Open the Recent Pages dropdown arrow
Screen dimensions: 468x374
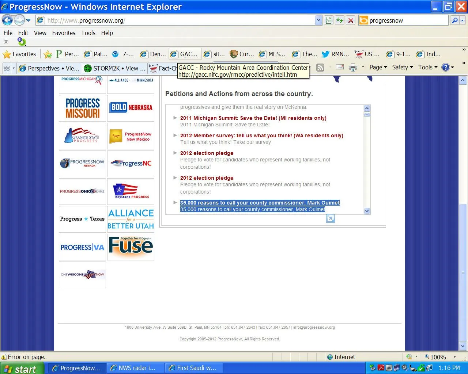(29, 20)
